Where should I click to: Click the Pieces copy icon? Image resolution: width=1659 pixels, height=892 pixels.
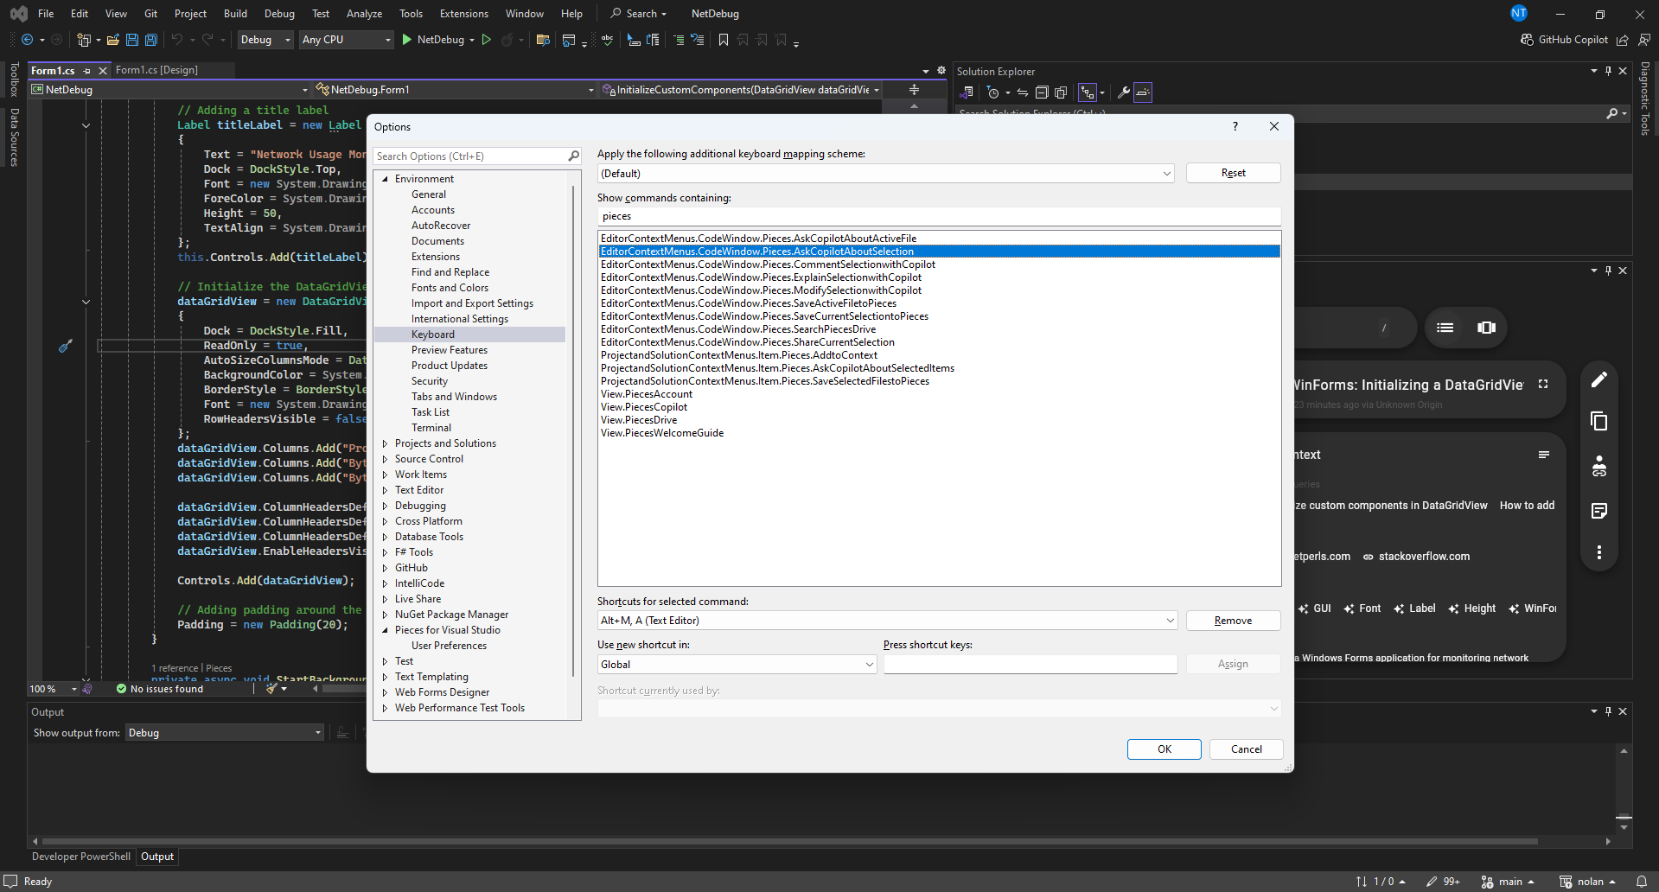click(1599, 421)
